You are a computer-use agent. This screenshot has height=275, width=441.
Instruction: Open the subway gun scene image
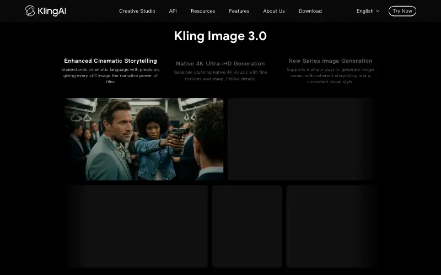pos(144,139)
